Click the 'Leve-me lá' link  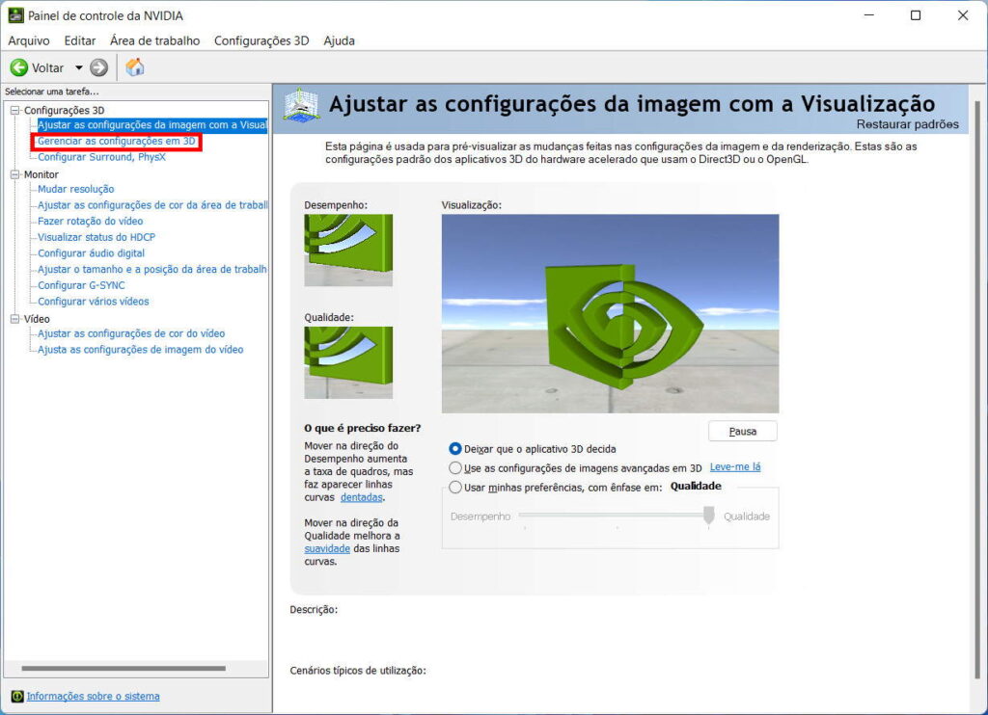pyautogui.click(x=735, y=467)
